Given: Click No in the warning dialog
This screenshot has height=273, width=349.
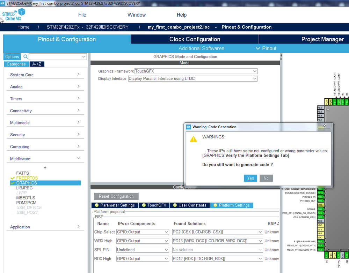Looking at the screenshot, I should point(266,178).
